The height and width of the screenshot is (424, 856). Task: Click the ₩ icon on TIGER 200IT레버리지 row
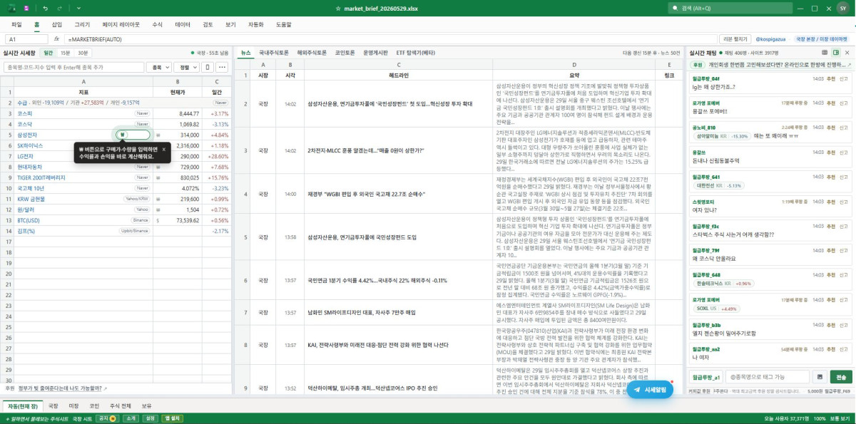158,177
